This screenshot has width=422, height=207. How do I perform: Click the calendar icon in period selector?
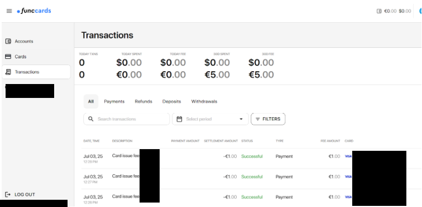(179, 119)
